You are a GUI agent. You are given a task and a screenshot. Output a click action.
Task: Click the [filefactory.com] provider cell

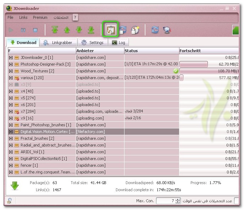[100, 132]
